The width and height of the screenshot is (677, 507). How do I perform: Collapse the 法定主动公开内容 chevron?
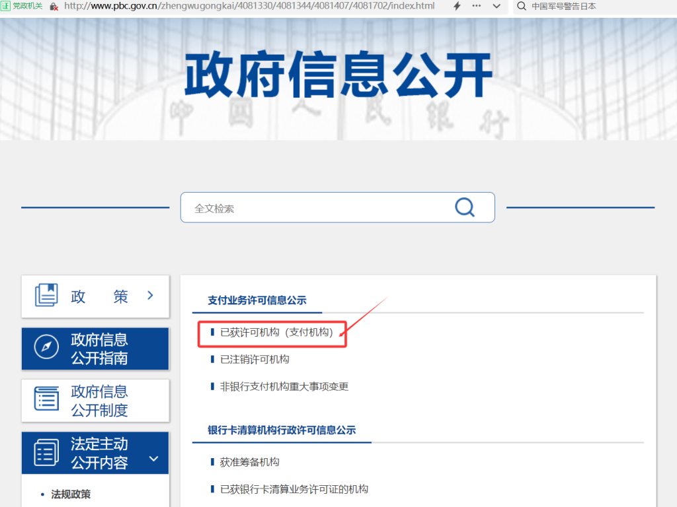pos(153,459)
